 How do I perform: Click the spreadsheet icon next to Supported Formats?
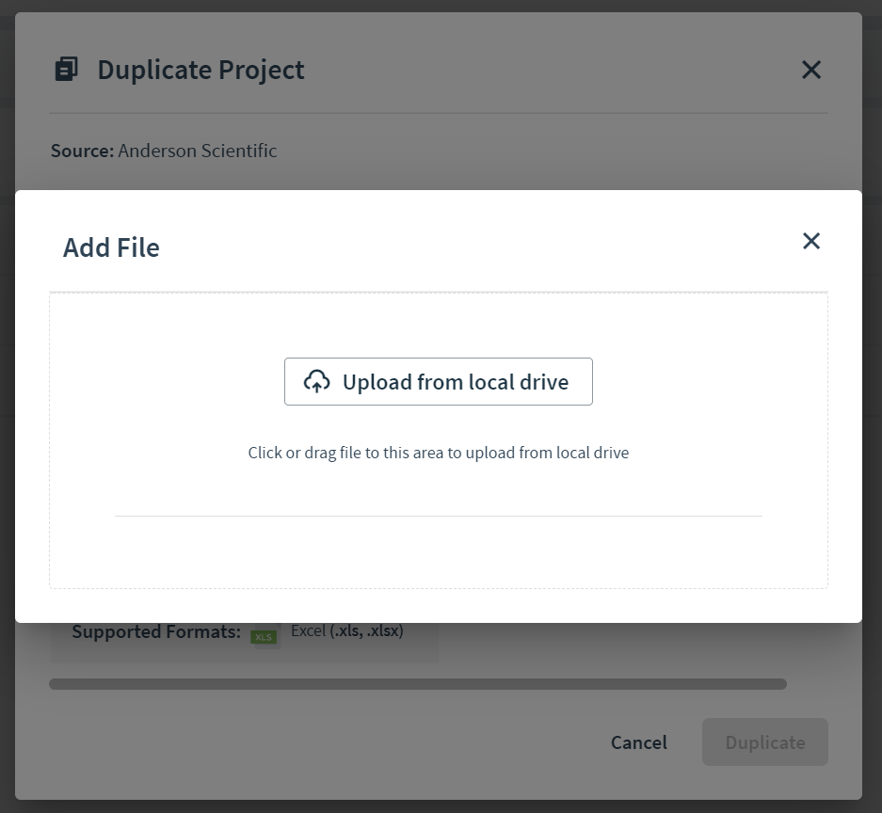(265, 637)
